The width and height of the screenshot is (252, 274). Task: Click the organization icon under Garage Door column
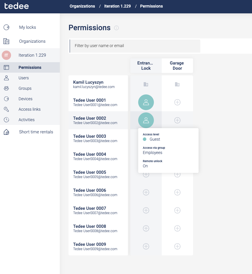tap(177, 84)
